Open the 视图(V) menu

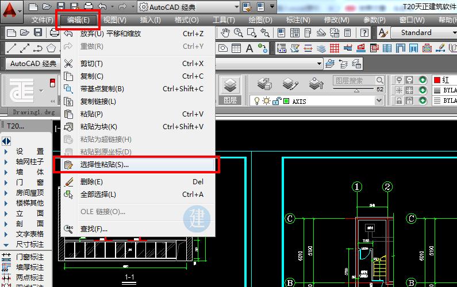coord(115,20)
